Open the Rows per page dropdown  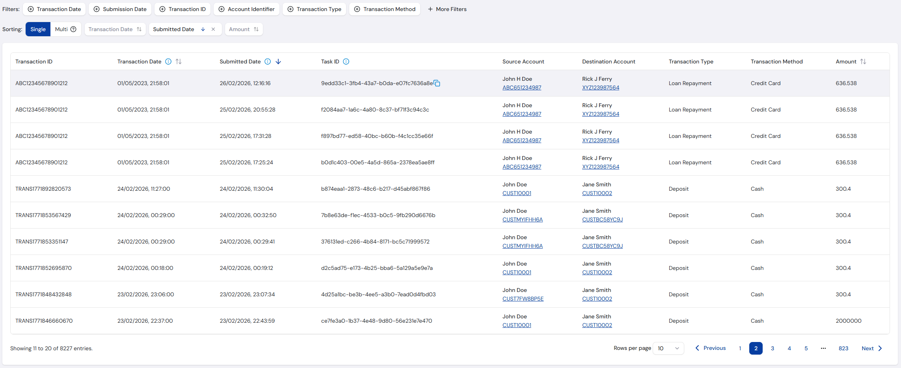(x=668, y=348)
